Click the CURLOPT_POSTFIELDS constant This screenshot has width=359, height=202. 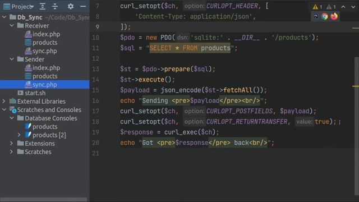tap(240, 111)
